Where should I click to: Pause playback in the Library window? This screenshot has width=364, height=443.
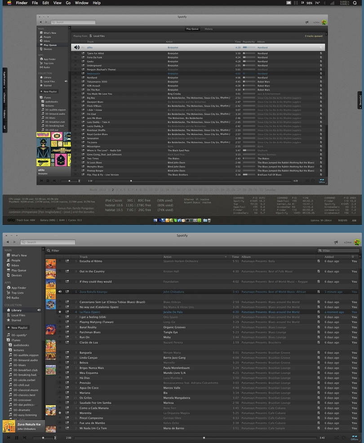[x=16, y=438]
